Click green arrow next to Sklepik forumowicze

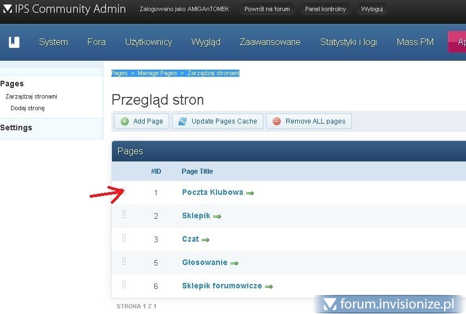coord(269,287)
